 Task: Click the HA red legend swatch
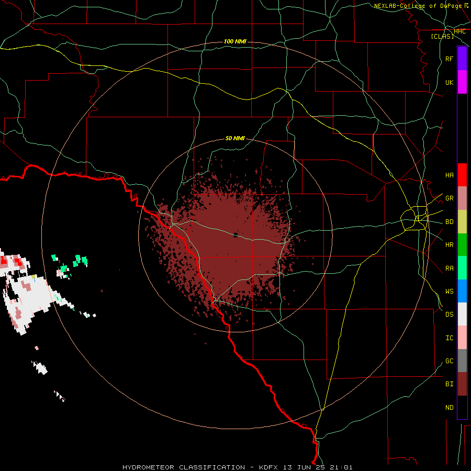(462, 175)
